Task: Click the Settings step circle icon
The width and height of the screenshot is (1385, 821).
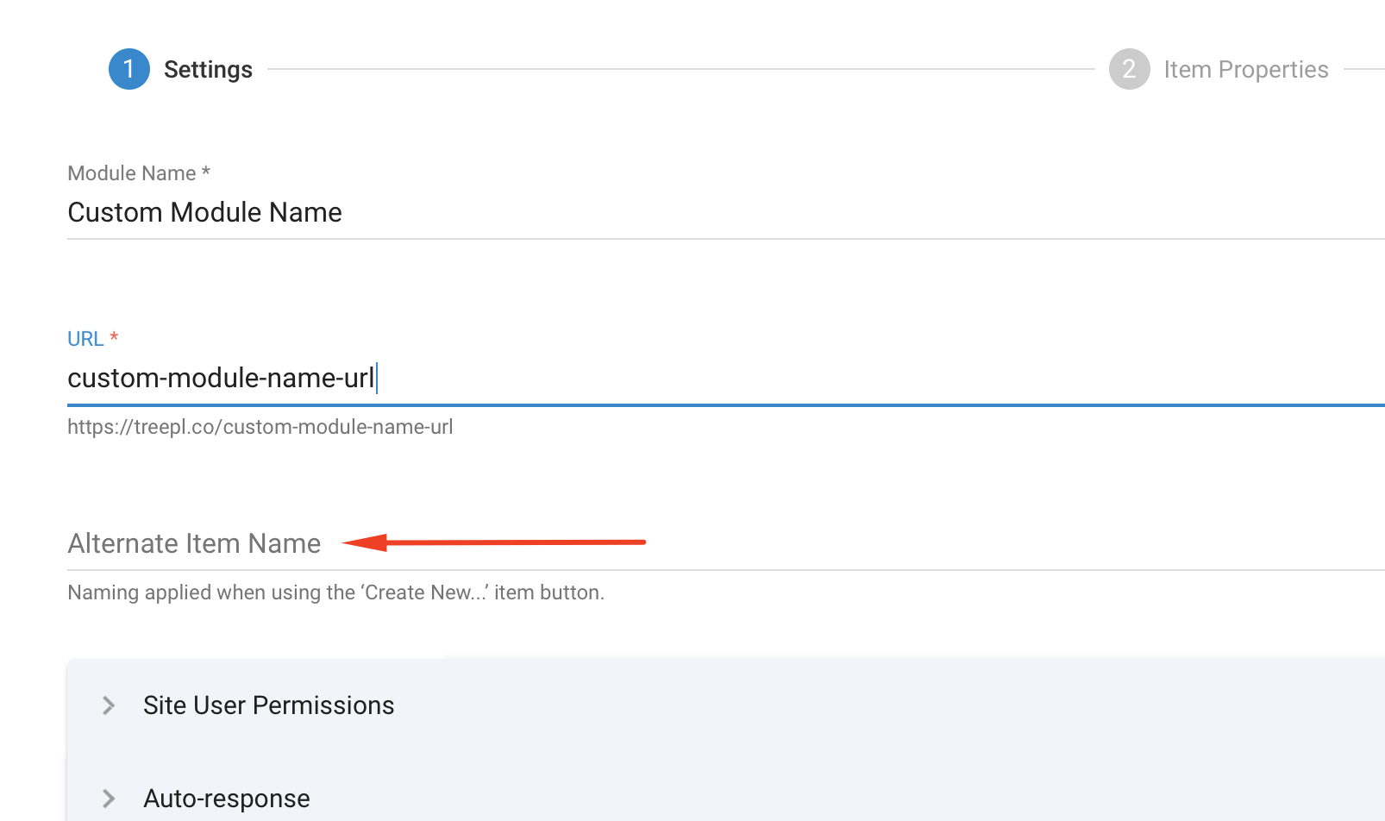Action: [x=129, y=69]
